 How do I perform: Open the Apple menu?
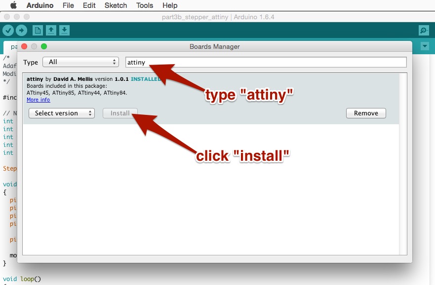(x=13, y=5)
